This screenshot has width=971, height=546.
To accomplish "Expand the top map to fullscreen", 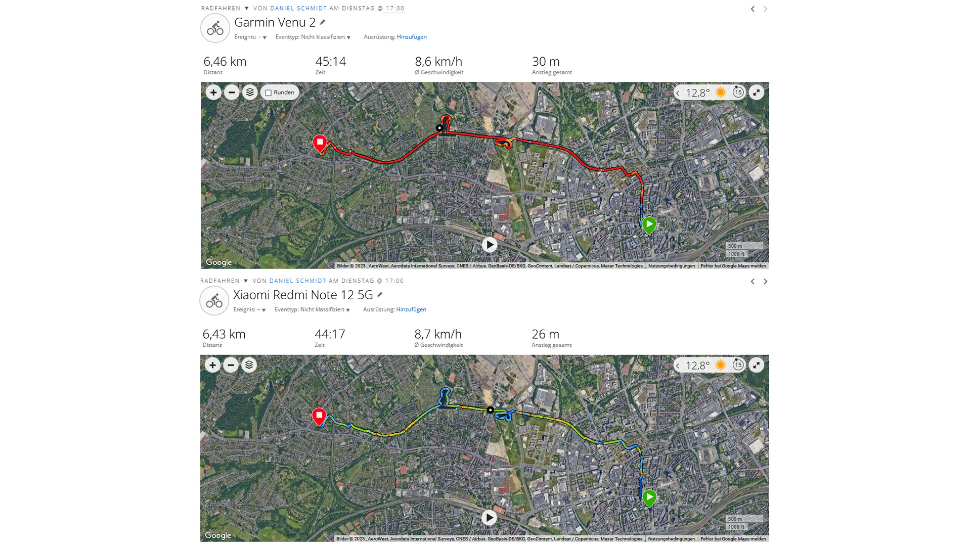I will point(756,93).
